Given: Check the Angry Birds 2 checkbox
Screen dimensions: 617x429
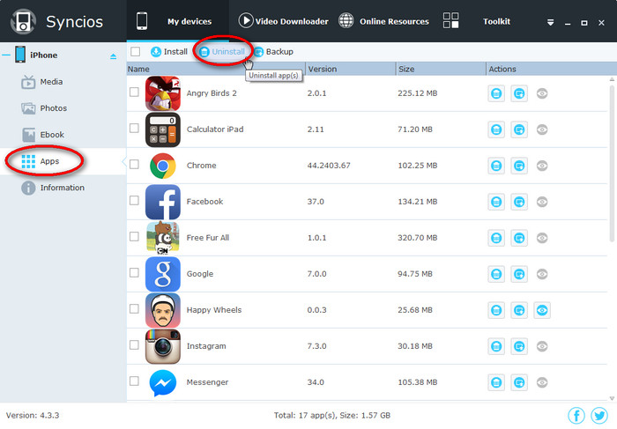Looking at the screenshot, I should (134, 92).
